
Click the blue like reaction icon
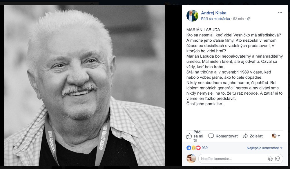click(189, 148)
